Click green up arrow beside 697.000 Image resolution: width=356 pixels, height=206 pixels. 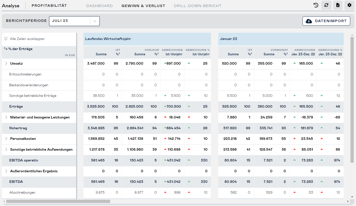point(165,63)
